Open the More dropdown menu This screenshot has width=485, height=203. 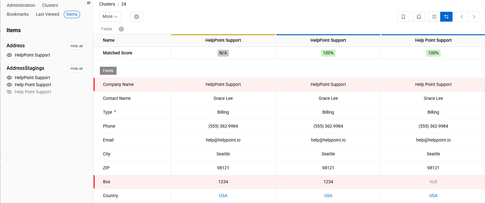(110, 17)
